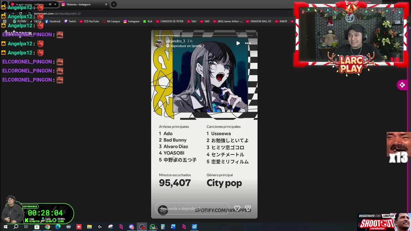Open the cat-face app on the taskbar
The image size is (411, 231).
[x=68, y=227]
